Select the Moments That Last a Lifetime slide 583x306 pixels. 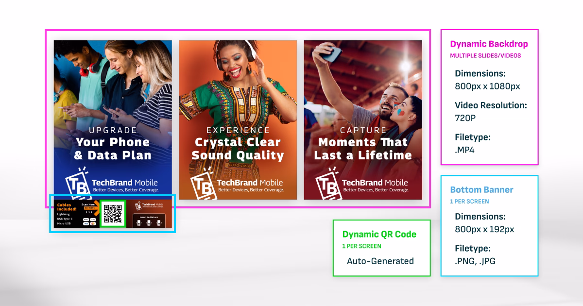(363, 119)
